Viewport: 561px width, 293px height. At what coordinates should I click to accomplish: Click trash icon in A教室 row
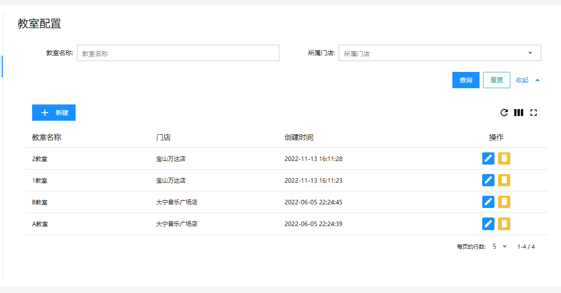point(504,223)
